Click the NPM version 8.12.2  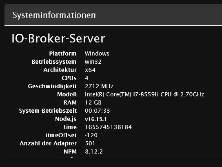94,151
